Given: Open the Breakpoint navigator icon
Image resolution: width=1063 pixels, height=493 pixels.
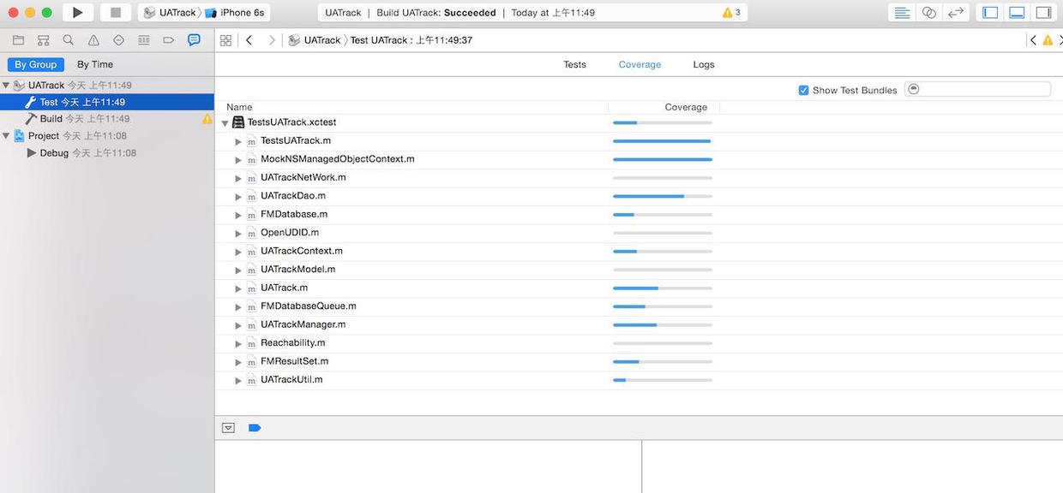Looking at the screenshot, I should click(x=169, y=40).
